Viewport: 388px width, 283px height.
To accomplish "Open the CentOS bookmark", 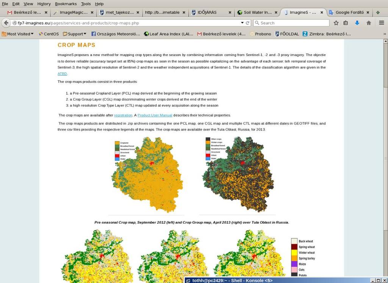I will click(49, 34).
